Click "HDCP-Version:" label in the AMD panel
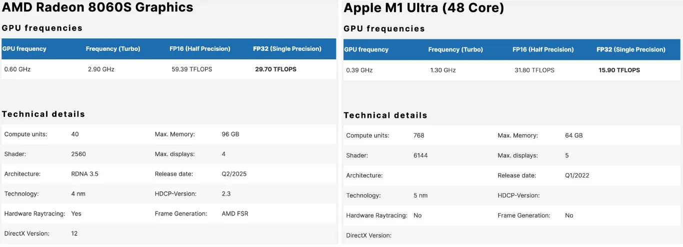Image resolution: width=683 pixels, height=247 pixels. pos(175,194)
